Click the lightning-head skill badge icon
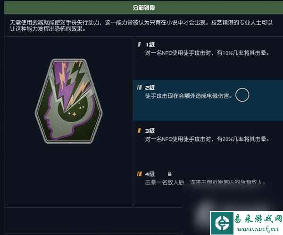Viewport: 283px width, 235px height. pyautogui.click(x=68, y=101)
